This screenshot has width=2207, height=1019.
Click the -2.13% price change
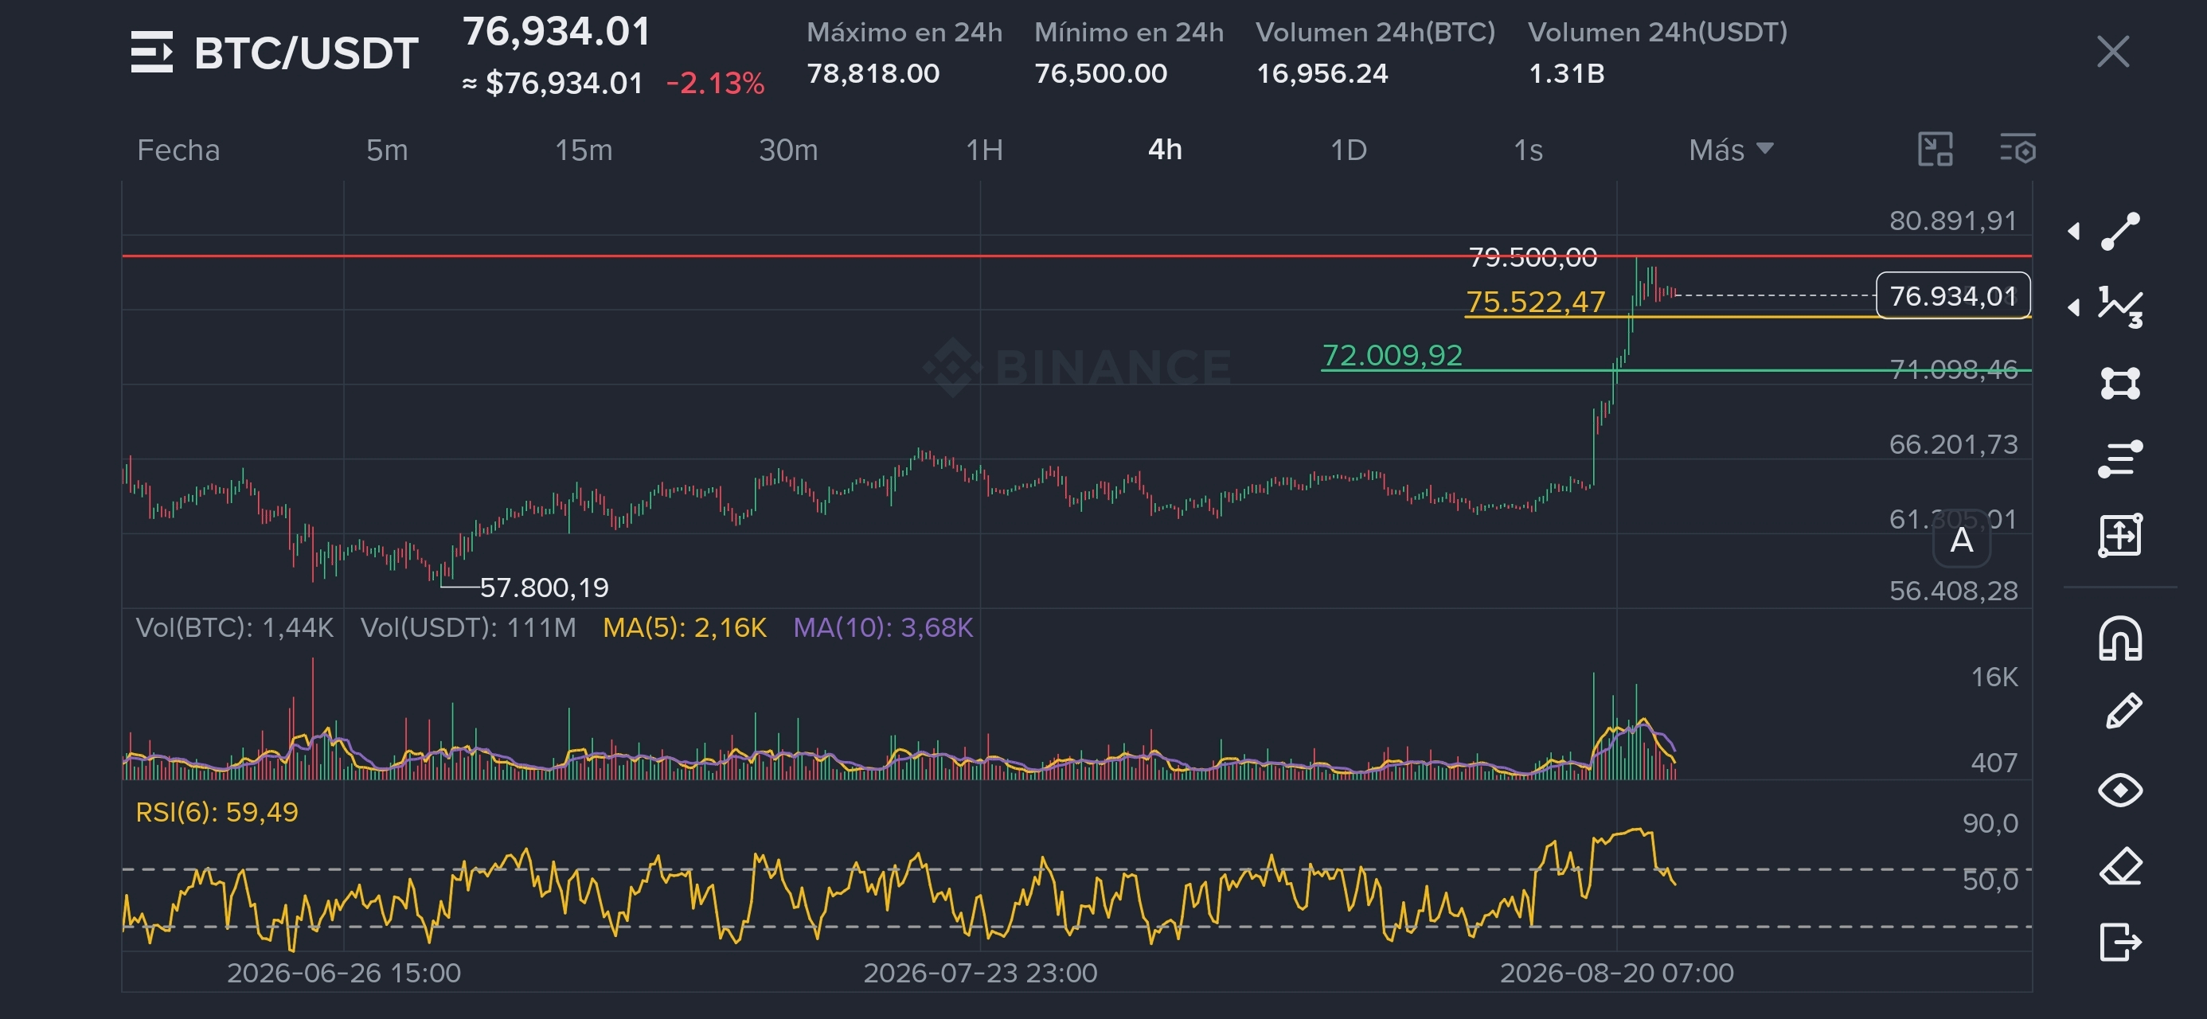(714, 83)
